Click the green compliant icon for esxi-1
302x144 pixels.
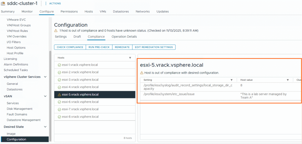pyautogui.click(x=59, y=65)
